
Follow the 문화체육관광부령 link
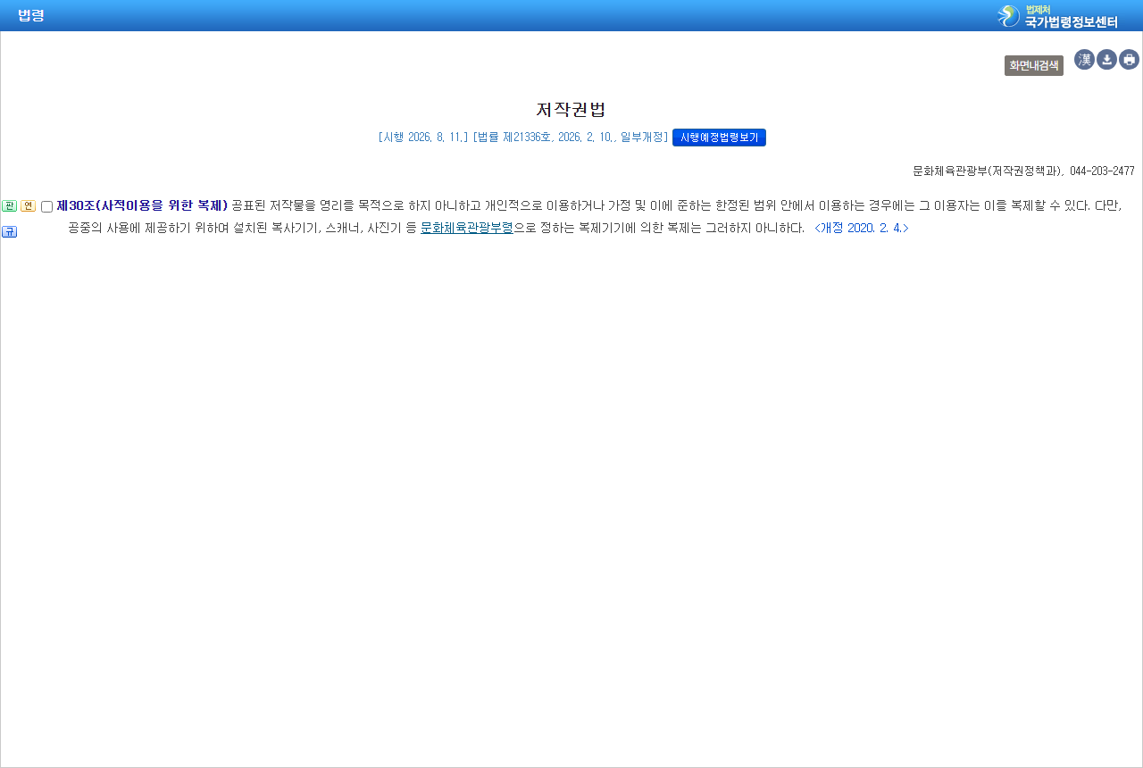tap(467, 228)
